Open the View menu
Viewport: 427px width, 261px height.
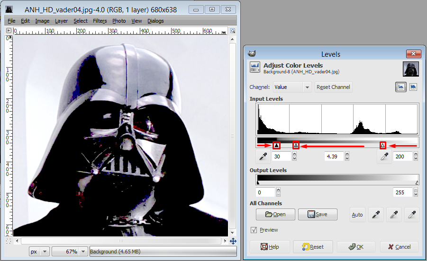(x=136, y=21)
